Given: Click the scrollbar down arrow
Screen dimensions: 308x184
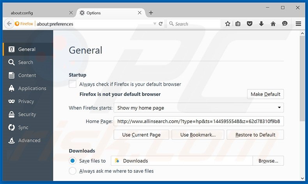Looking at the screenshot, I should click(302, 178).
